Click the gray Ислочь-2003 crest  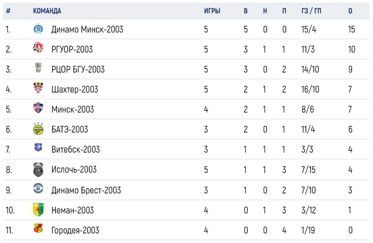[x=38, y=170]
